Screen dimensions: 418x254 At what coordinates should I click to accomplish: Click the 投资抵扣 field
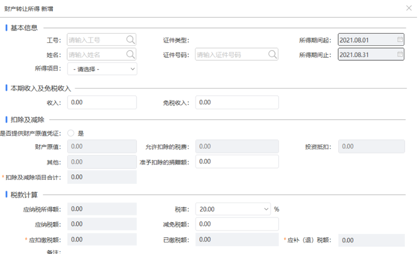pyautogui.click(x=371, y=146)
